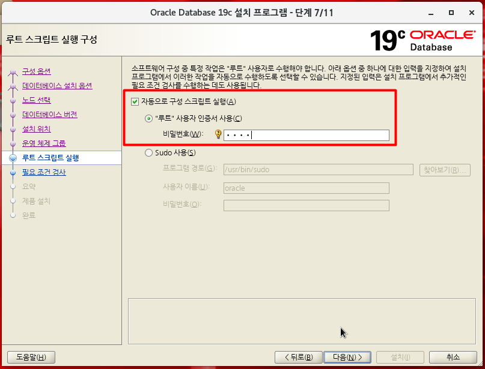Image resolution: width=485 pixels, height=369 pixels.
Task: Click the disabled sudo 비밀번호 field
Action: coord(307,206)
